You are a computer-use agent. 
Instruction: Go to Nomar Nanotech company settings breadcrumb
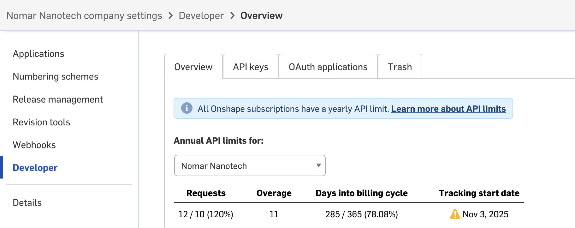[84, 15]
